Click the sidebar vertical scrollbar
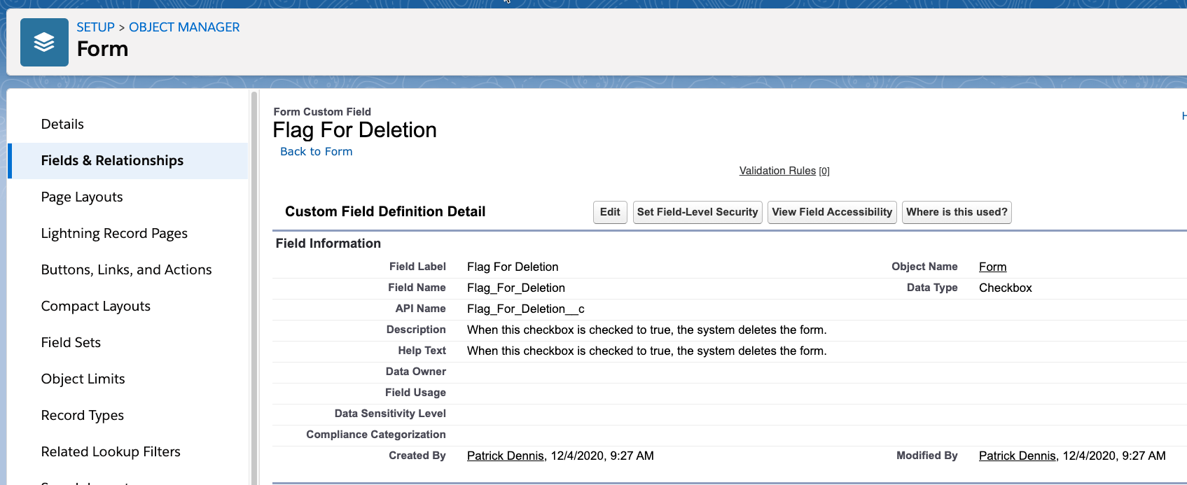 [x=254, y=287]
